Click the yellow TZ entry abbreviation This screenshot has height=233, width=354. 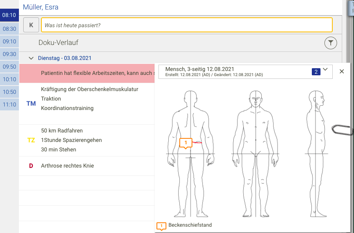pos(31,140)
